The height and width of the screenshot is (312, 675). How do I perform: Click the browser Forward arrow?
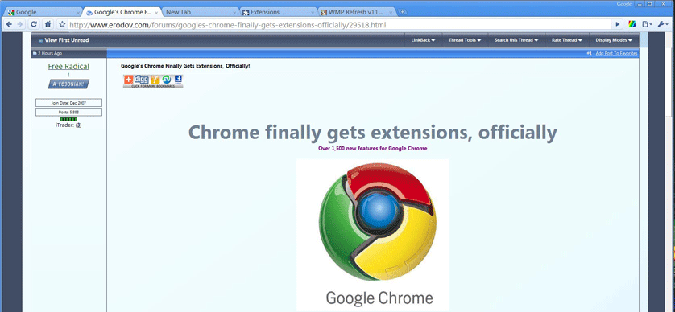20,24
